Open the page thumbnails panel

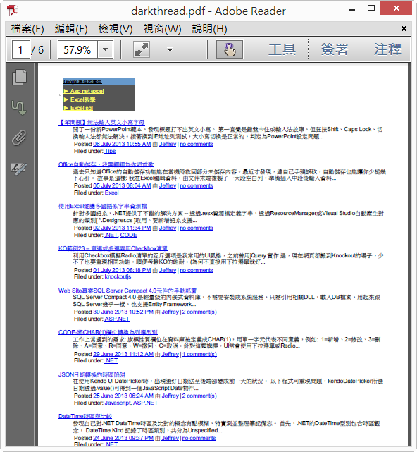[x=19, y=78]
